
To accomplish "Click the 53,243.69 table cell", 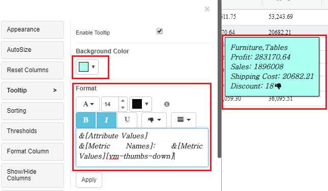I will pyautogui.click(x=281, y=17).
